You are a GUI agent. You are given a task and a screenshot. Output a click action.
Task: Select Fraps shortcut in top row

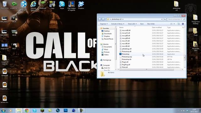(52, 5)
